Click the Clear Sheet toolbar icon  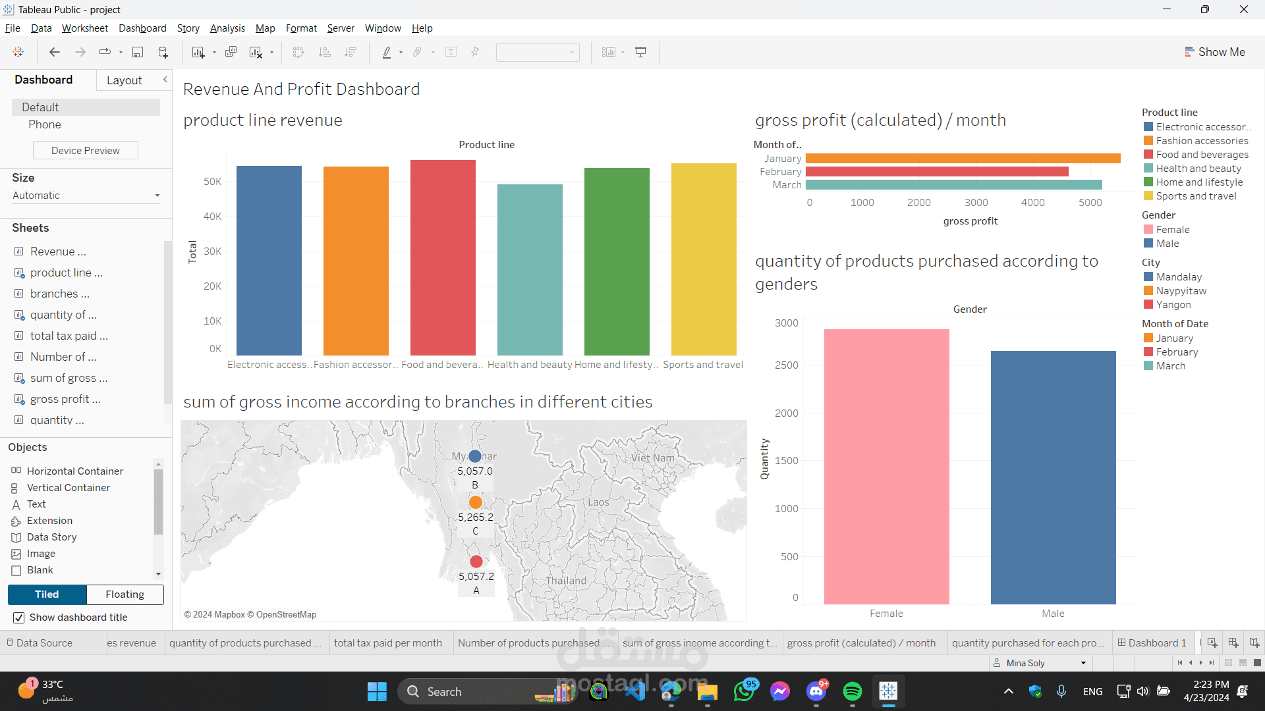(256, 52)
